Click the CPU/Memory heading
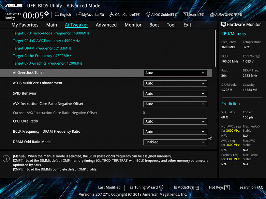The width and height of the screenshot is (266, 199). coord(234,34)
